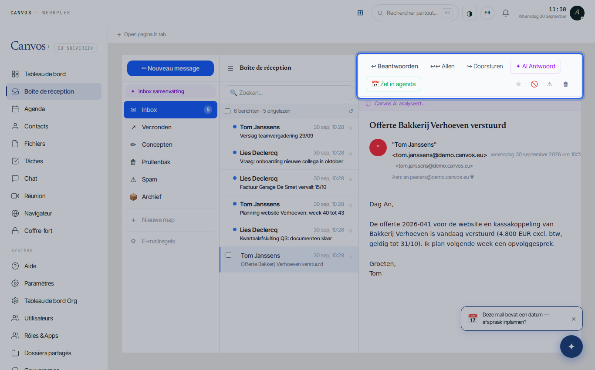Open the Spam folder
Viewport: 595px width, 370px height.
170,179
